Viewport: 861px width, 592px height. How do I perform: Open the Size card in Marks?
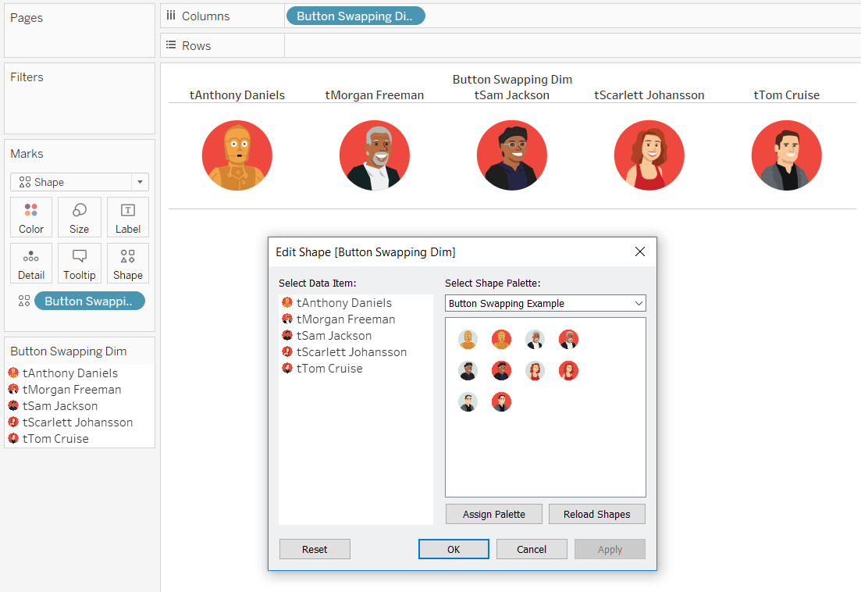point(79,217)
